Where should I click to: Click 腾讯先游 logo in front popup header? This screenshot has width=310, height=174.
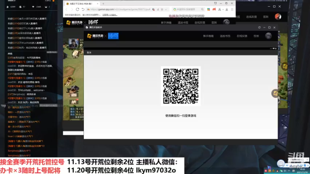pyautogui.click(x=95, y=36)
